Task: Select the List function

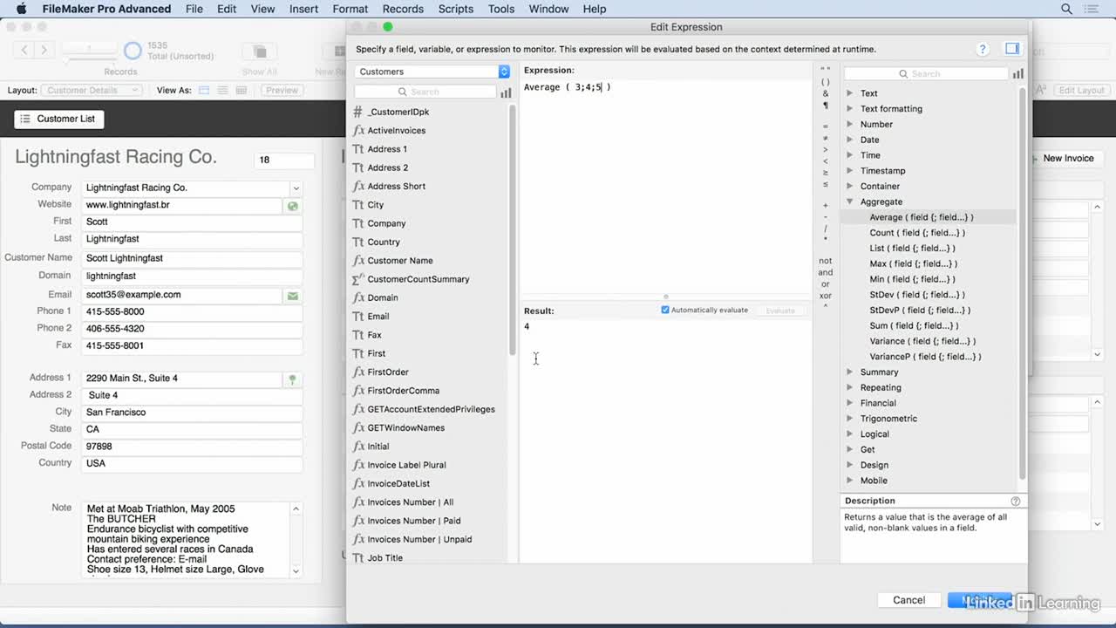Action: point(912,248)
